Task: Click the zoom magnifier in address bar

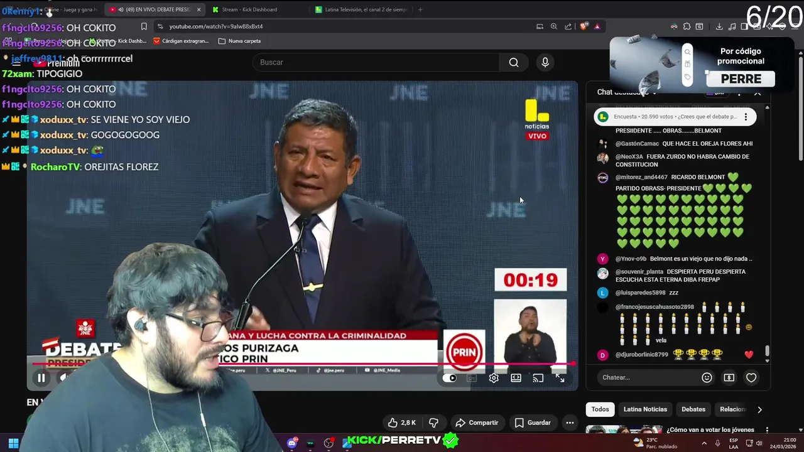Action: (553, 26)
